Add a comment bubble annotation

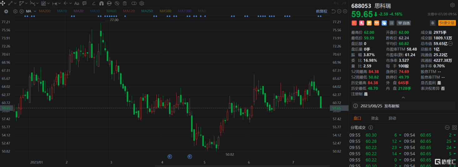[x=84, y=3]
